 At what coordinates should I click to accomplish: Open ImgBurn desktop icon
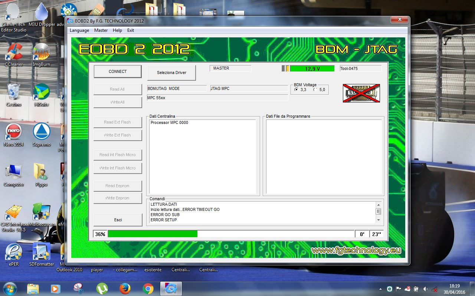coord(42,55)
